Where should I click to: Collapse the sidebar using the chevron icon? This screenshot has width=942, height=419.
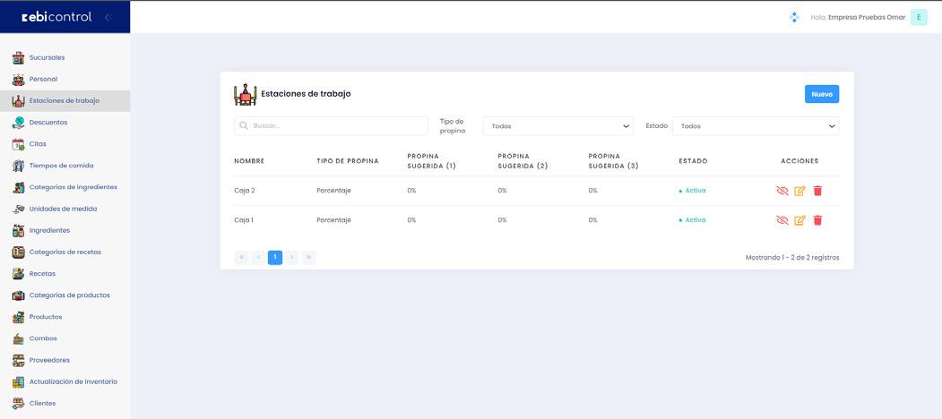108,17
